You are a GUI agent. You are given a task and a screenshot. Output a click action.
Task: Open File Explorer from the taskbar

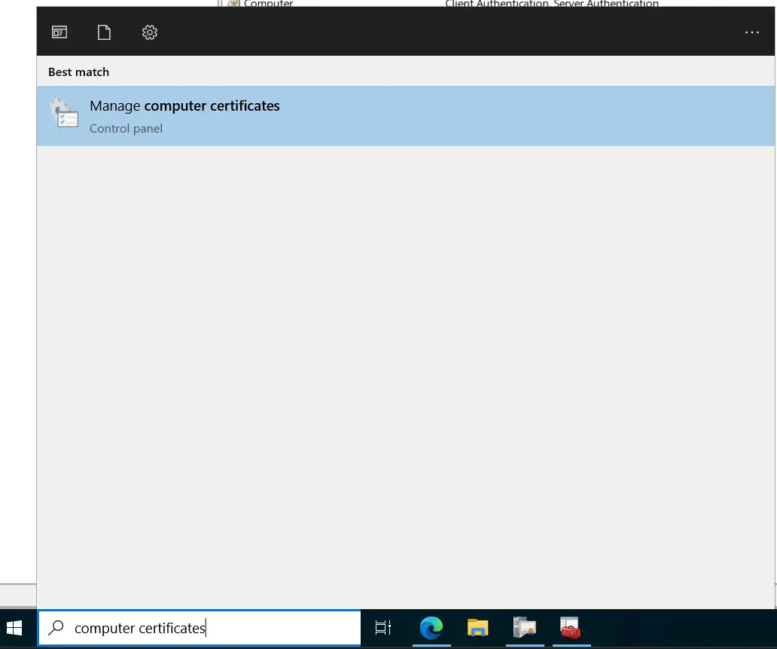[x=477, y=628]
